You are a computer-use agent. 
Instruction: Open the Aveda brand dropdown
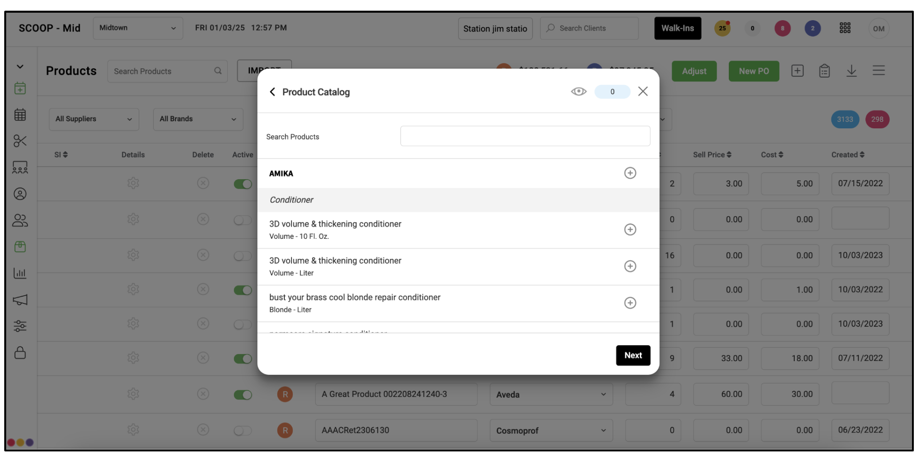coord(551,395)
